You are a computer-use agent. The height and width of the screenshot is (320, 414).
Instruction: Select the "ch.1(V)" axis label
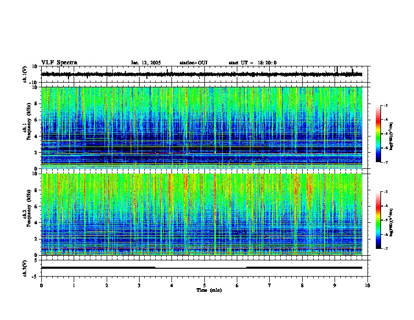(25, 74)
